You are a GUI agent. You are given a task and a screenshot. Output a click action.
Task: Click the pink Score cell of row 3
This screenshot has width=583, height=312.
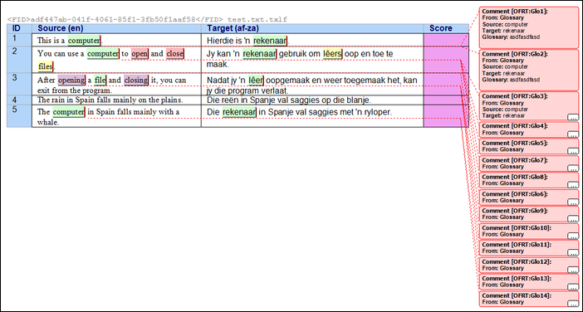point(446,84)
